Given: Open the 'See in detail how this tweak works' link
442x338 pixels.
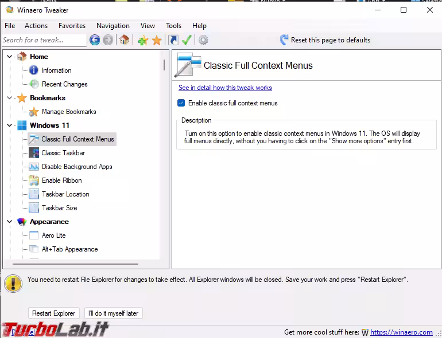Looking at the screenshot, I should [x=225, y=88].
